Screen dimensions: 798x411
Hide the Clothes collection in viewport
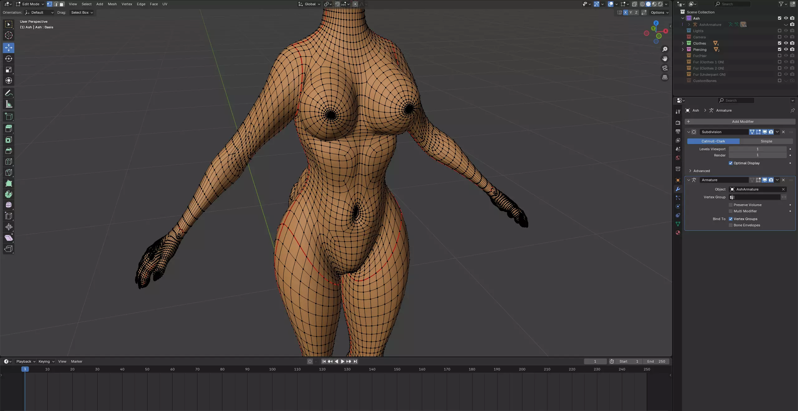pyautogui.click(x=786, y=43)
